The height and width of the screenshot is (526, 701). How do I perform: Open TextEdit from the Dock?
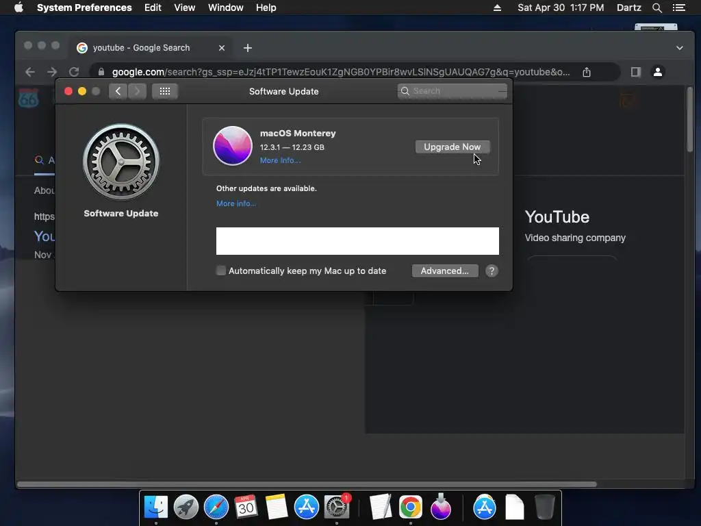pyautogui.click(x=381, y=507)
